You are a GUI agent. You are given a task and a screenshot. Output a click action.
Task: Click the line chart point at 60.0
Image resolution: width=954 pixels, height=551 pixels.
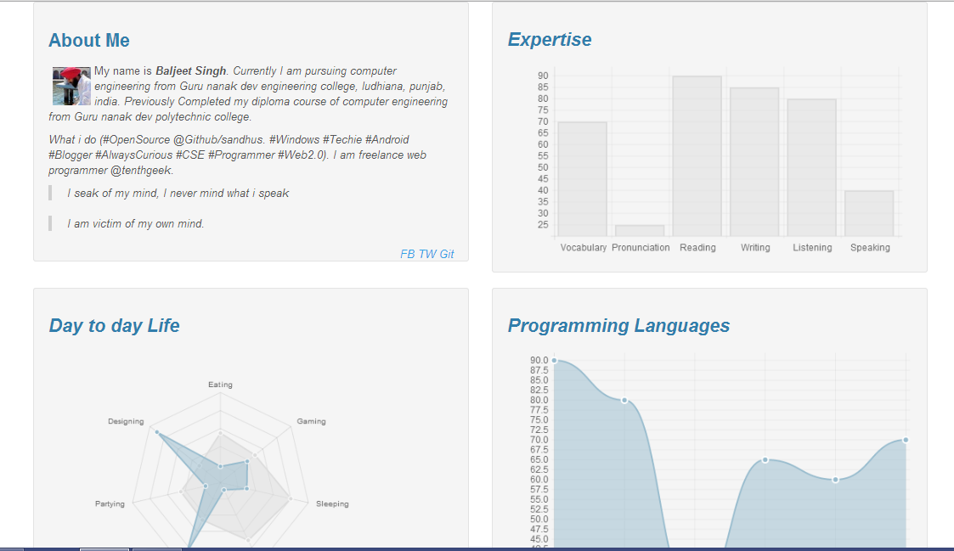835,480
